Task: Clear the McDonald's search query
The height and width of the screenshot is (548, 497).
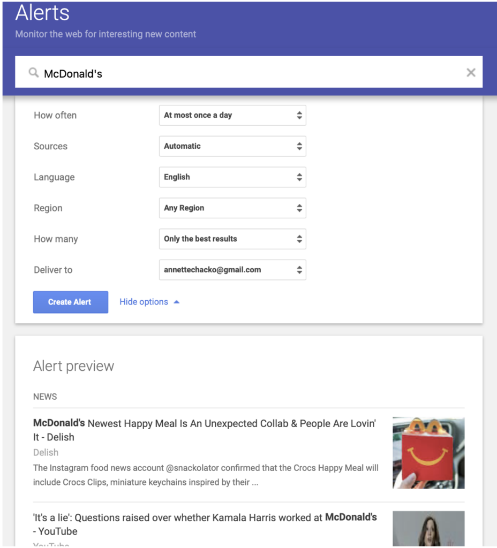Action: (x=471, y=72)
